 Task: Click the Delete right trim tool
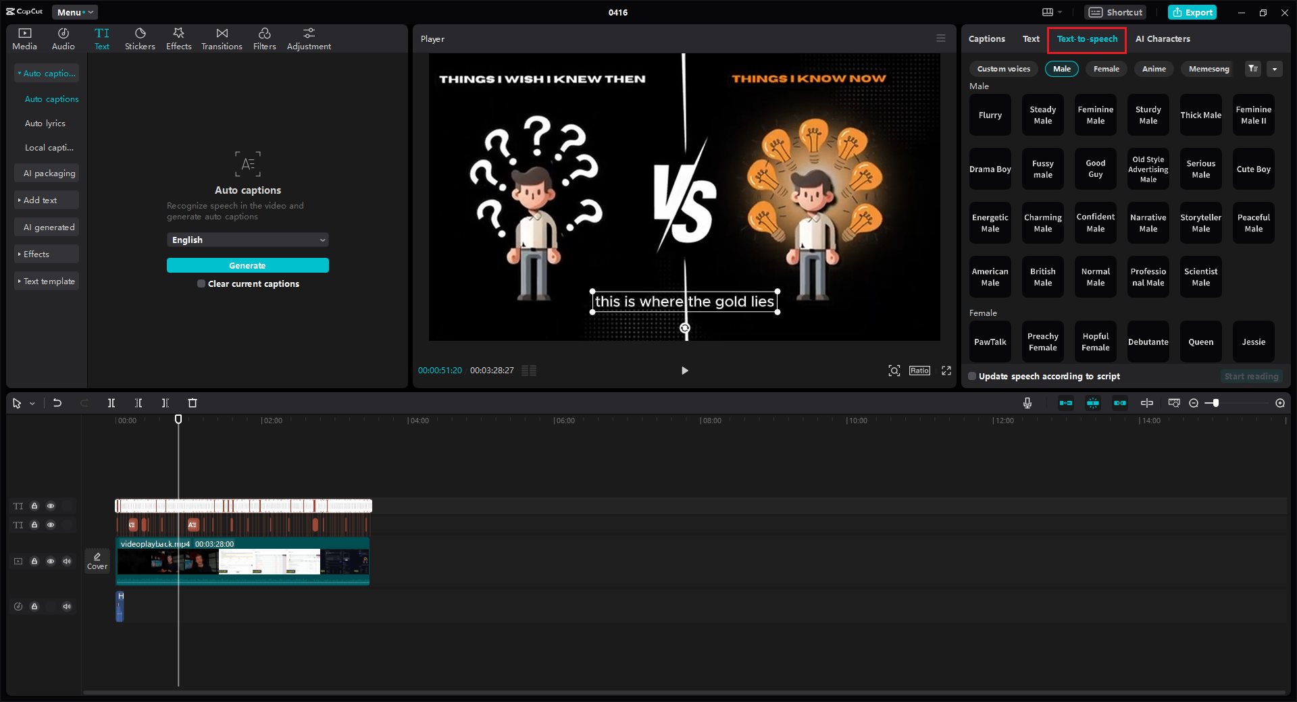coord(166,403)
